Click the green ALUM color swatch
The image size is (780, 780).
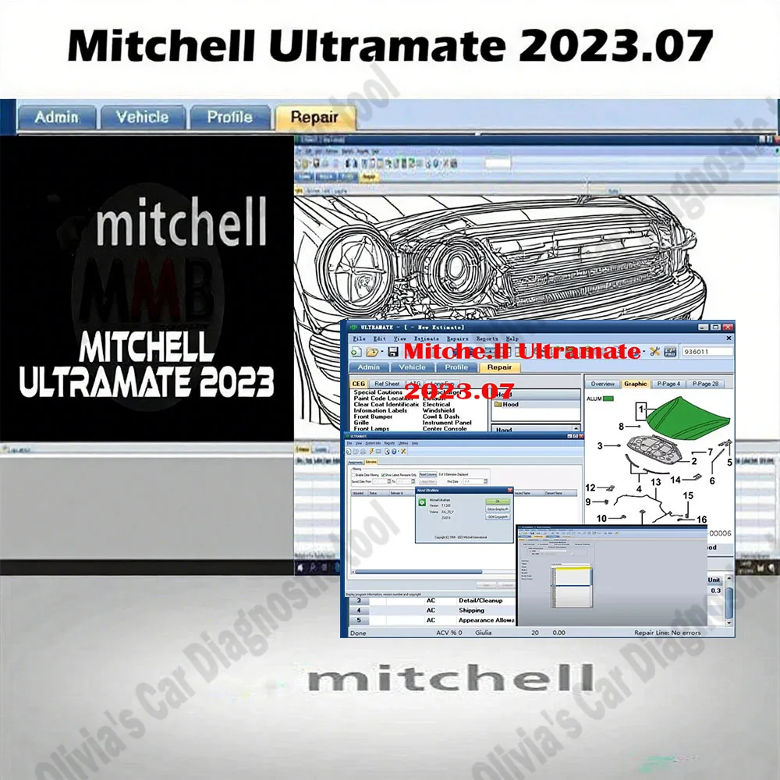click(x=608, y=399)
